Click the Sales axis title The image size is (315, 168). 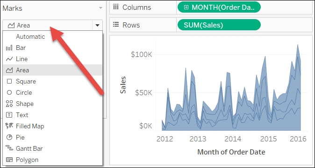pyautogui.click(x=123, y=85)
